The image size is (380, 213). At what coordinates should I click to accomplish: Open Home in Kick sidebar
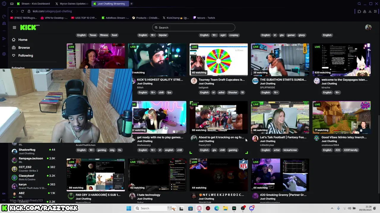coord(20,40)
